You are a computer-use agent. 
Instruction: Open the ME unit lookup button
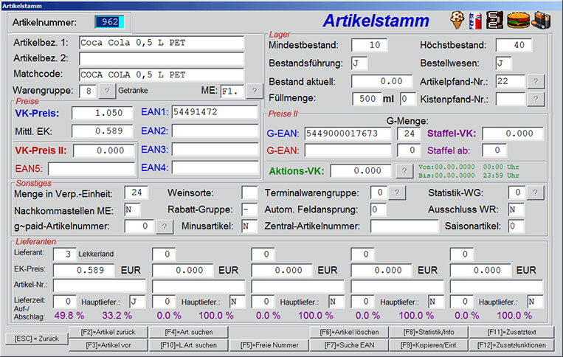pos(254,91)
